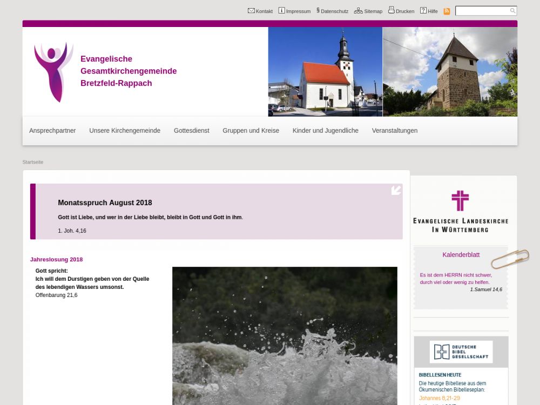Click the Hilfe question mark icon
This screenshot has width=540, height=405.
click(x=423, y=11)
